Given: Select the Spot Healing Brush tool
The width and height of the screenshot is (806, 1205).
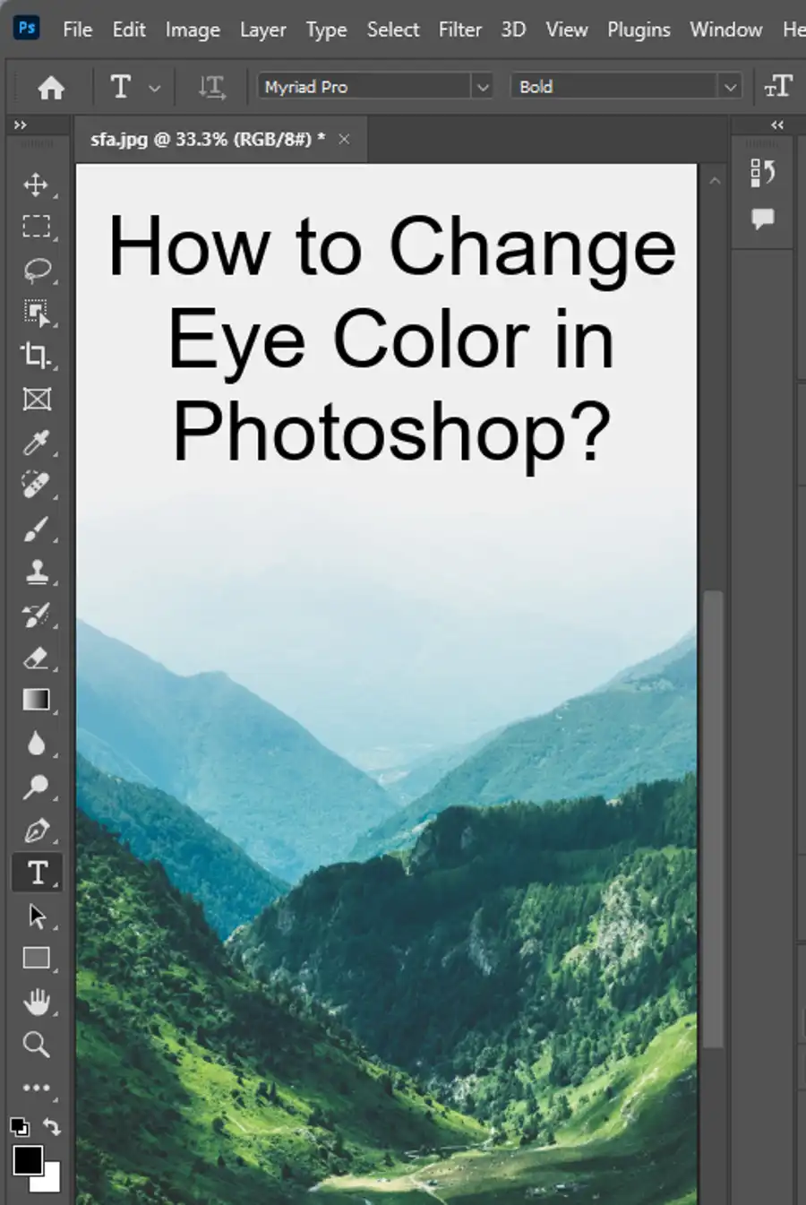Looking at the screenshot, I should [36, 485].
